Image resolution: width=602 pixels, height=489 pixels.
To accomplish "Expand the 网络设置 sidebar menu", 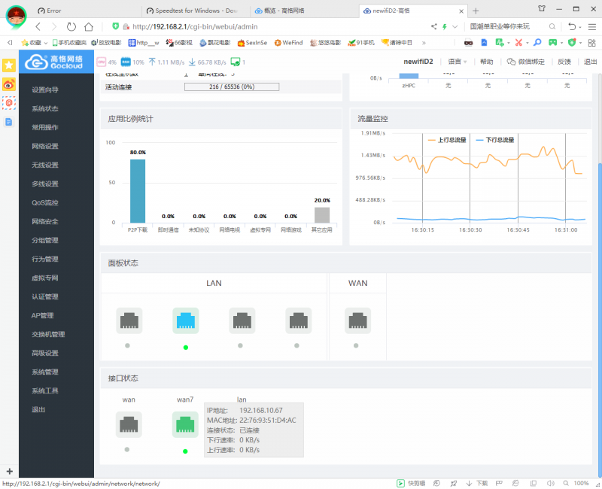I will pos(45,146).
